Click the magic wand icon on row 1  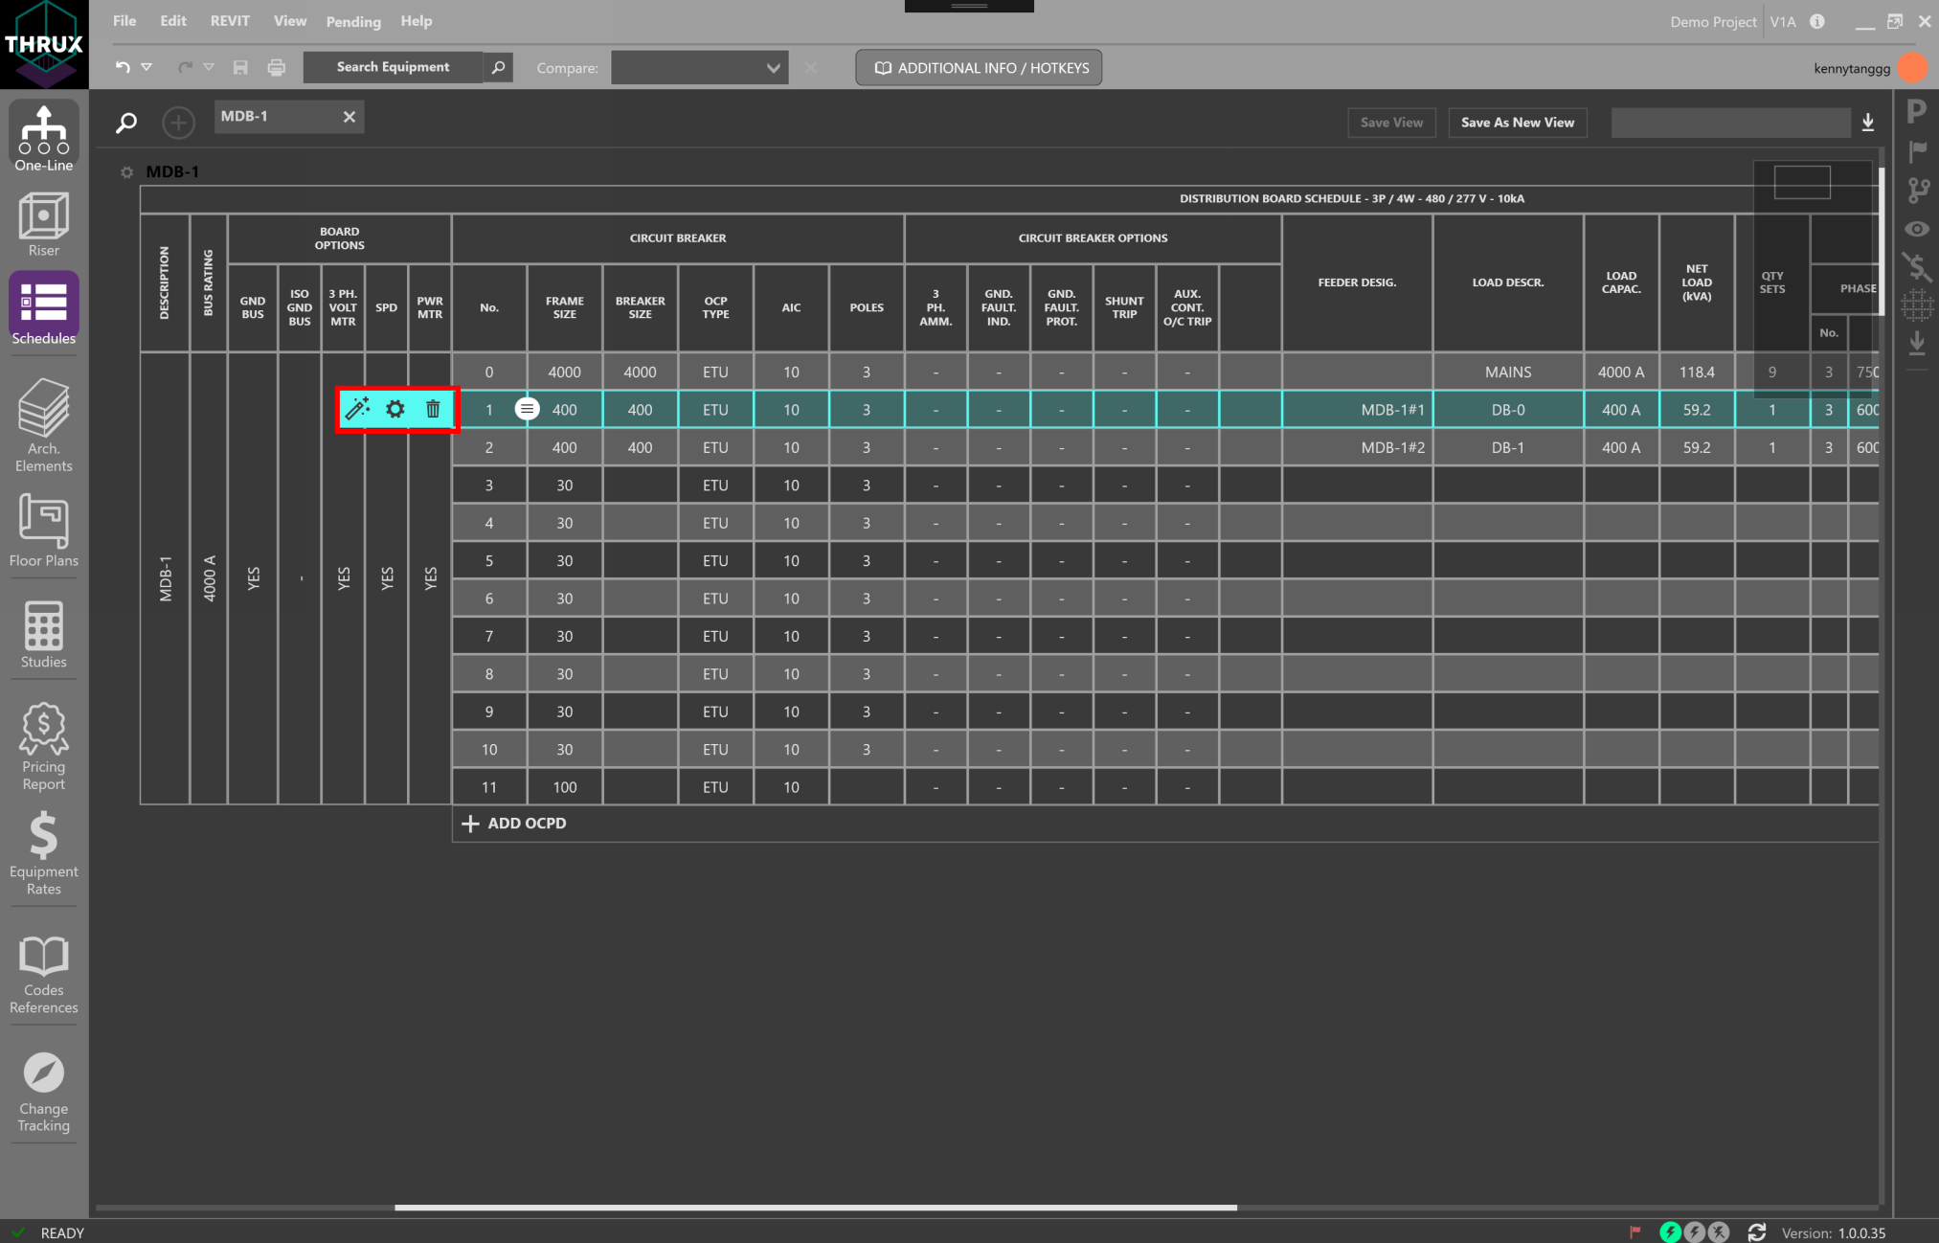[x=357, y=409]
